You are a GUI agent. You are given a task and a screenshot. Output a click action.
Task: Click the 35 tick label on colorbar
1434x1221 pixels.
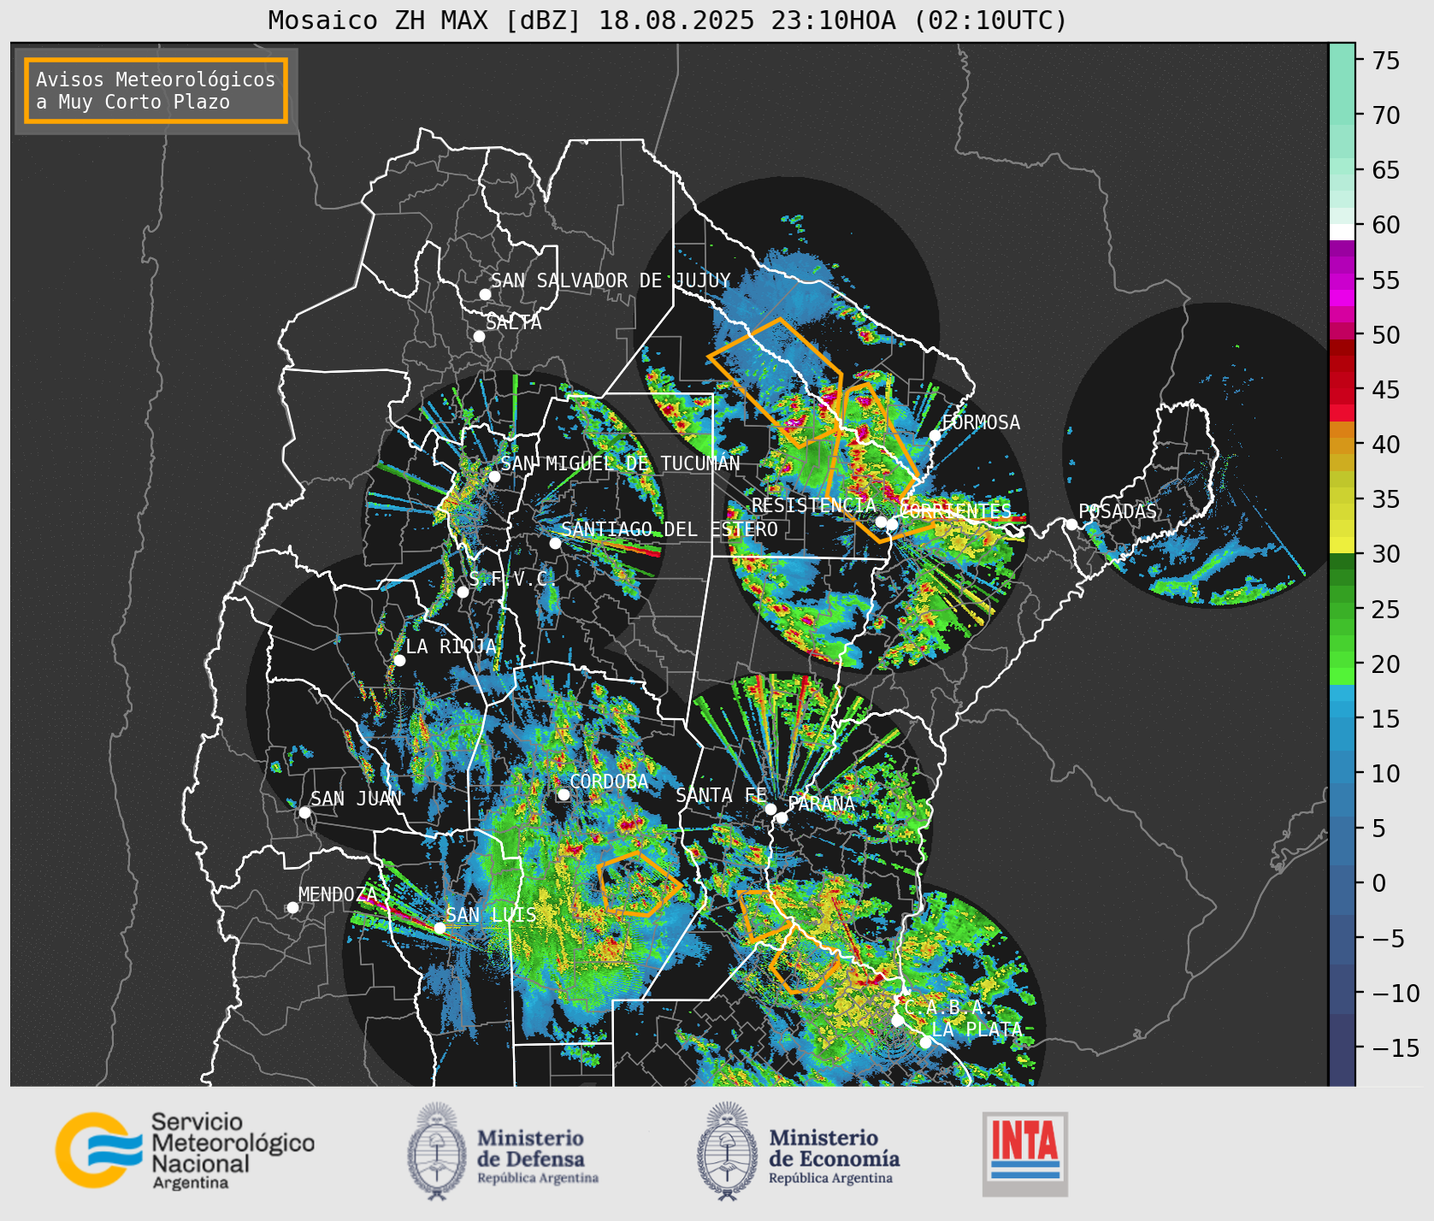point(1386,499)
